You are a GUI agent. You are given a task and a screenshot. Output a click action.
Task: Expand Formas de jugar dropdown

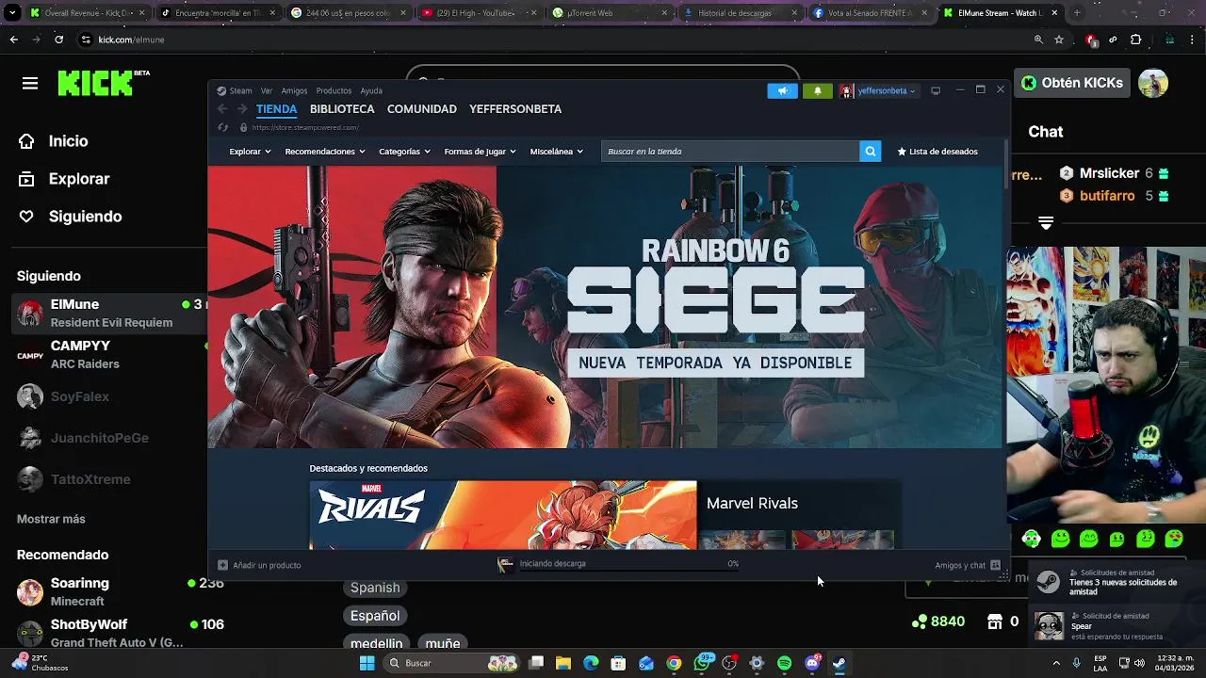(481, 152)
